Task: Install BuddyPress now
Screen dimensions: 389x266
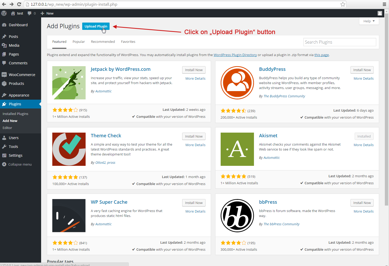Action: [x=362, y=70]
